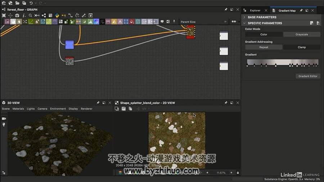Select the leftmost gradient key marker
Screen dimensions: 324x182
pos(247,65)
